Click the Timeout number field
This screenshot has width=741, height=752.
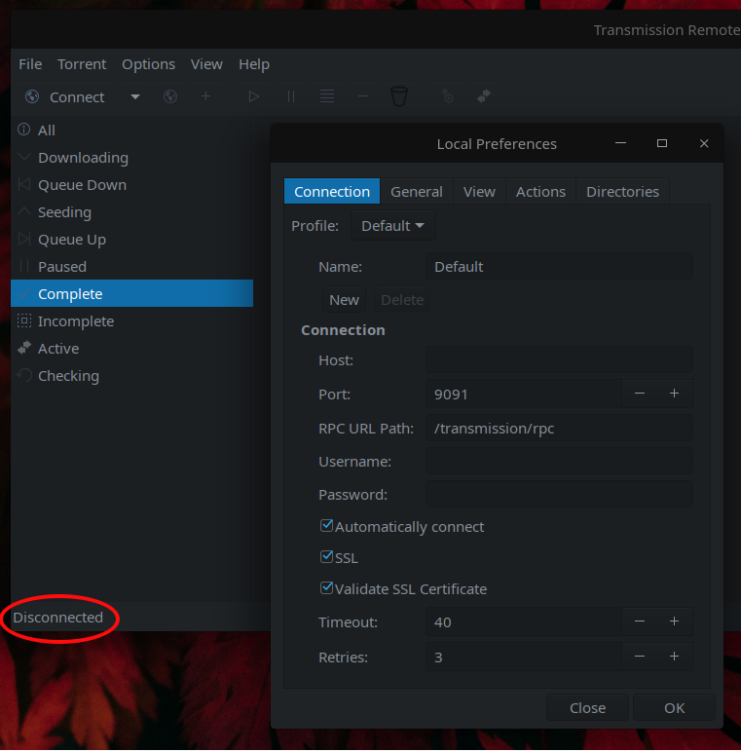point(524,621)
